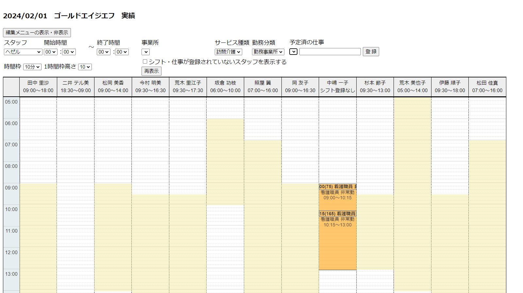Click the text field beside 登録 button

coord(330,52)
